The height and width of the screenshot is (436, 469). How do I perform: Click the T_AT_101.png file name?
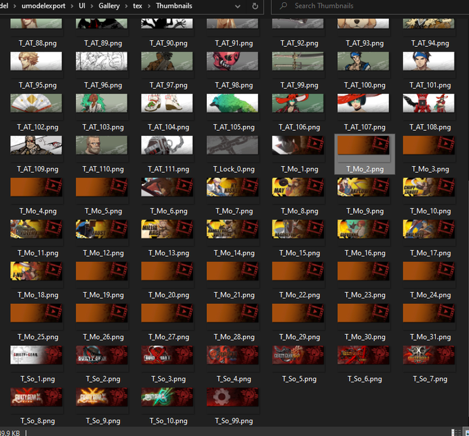point(430,85)
